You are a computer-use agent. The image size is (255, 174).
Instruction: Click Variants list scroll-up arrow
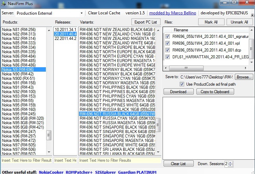click(158, 30)
